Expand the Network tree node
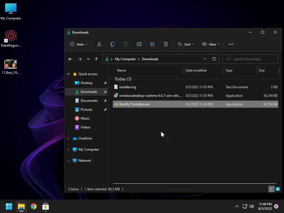284x213 pixels. [69, 161]
